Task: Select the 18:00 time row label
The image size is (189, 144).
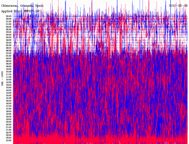Action: click(8, 112)
